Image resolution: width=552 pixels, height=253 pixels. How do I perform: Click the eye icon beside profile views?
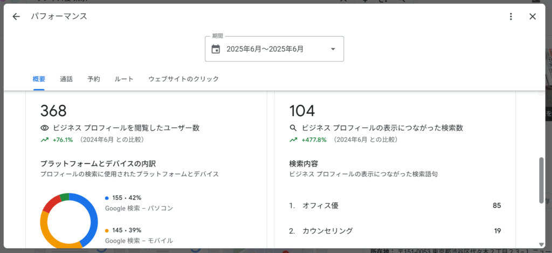click(45, 128)
